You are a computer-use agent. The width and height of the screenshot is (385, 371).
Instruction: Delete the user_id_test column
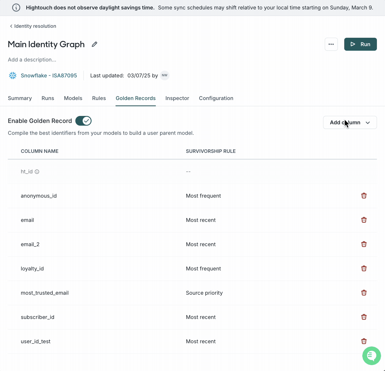pyautogui.click(x=364, y=341)
